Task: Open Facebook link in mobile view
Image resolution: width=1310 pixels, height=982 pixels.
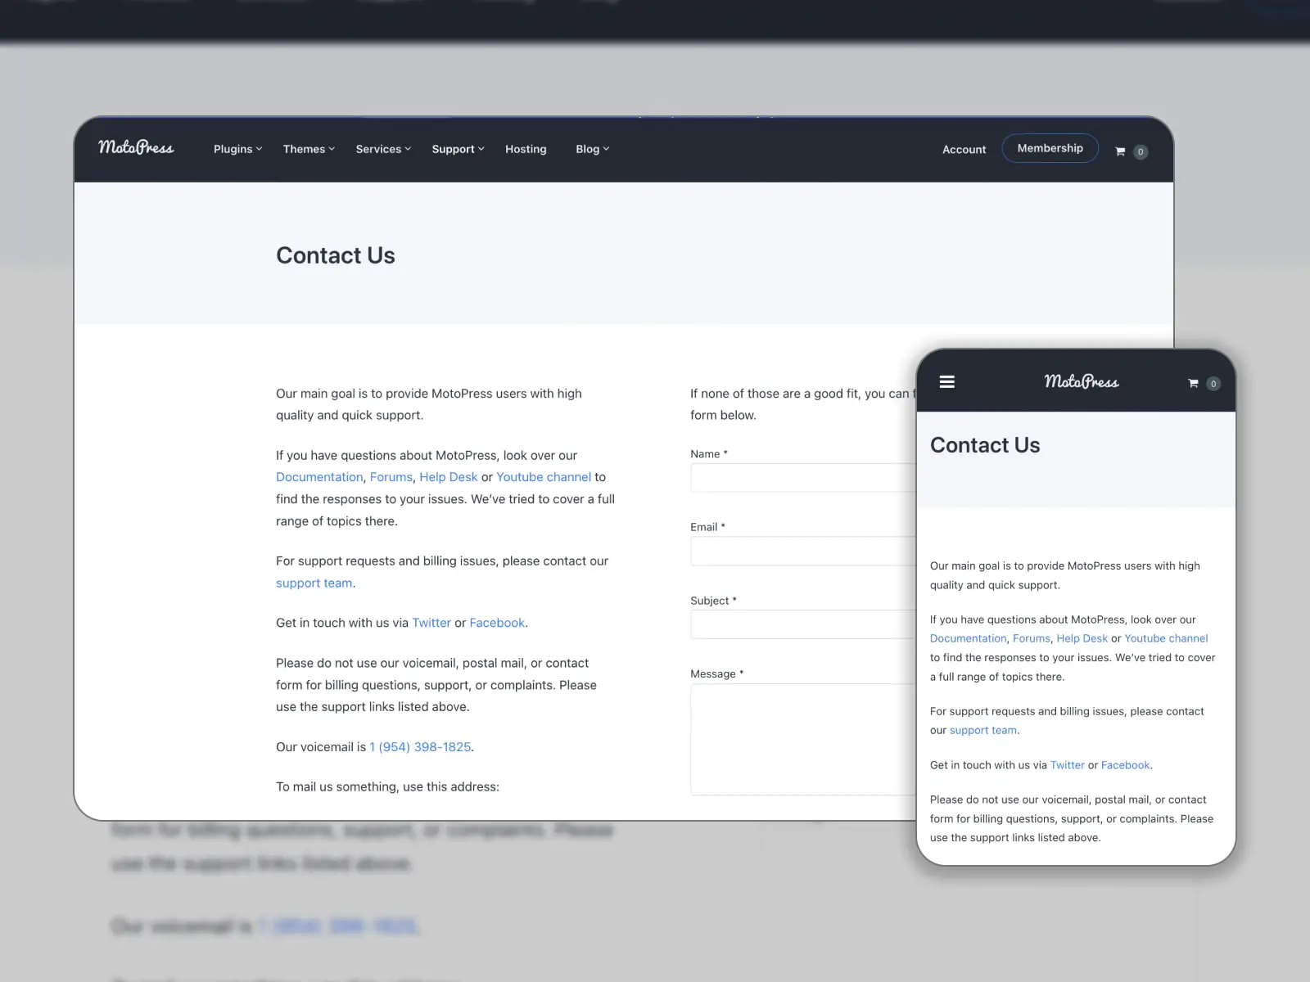Action: 1126,765
